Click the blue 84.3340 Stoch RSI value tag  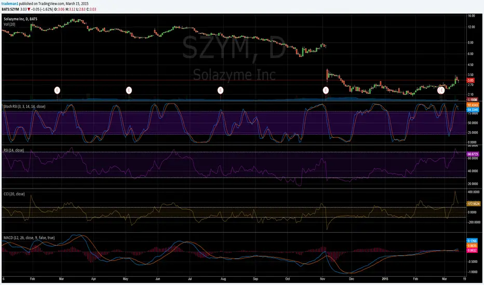(473, 110)
